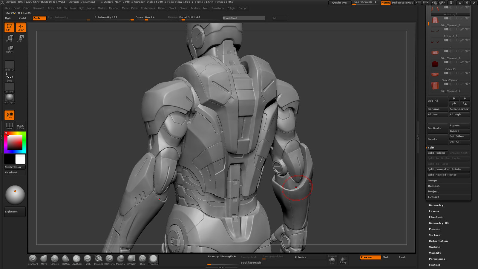Toggle BackfaceMask option
Image resolution: width=478 pixels, height=269 pixels.
click(251, 263)
